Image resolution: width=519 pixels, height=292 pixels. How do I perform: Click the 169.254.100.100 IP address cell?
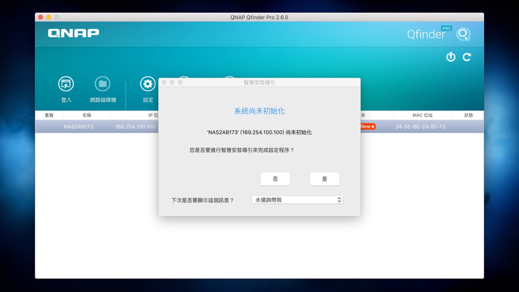click(x=135, y=127)
